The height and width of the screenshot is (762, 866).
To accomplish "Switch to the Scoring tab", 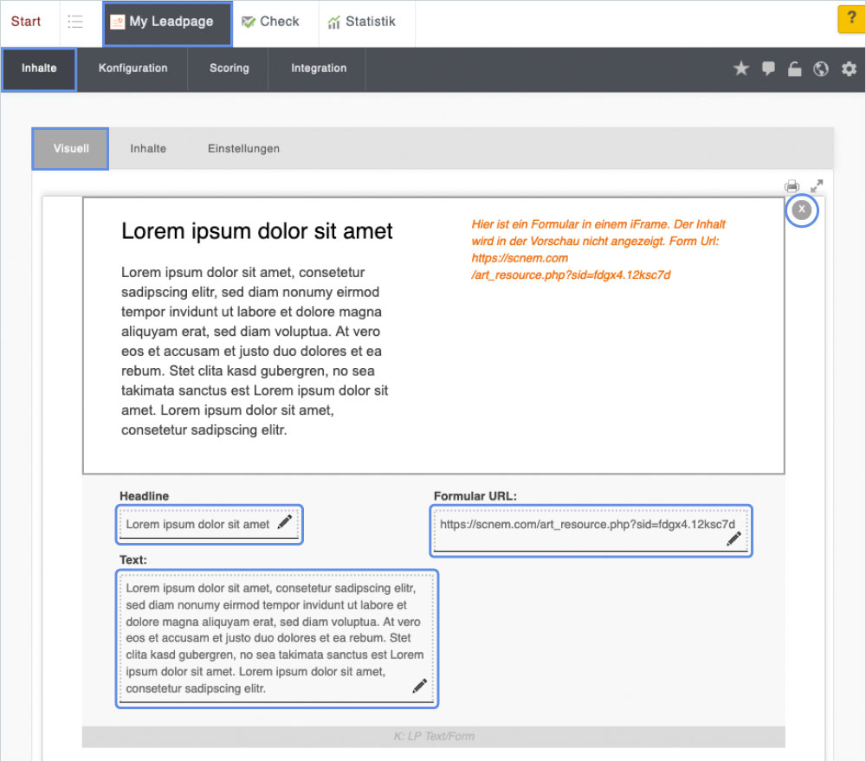I will [x=229, y=68].
